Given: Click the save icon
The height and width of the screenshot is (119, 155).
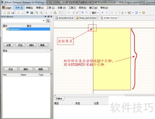Looking at the screenshot, I should coord(13,13).
